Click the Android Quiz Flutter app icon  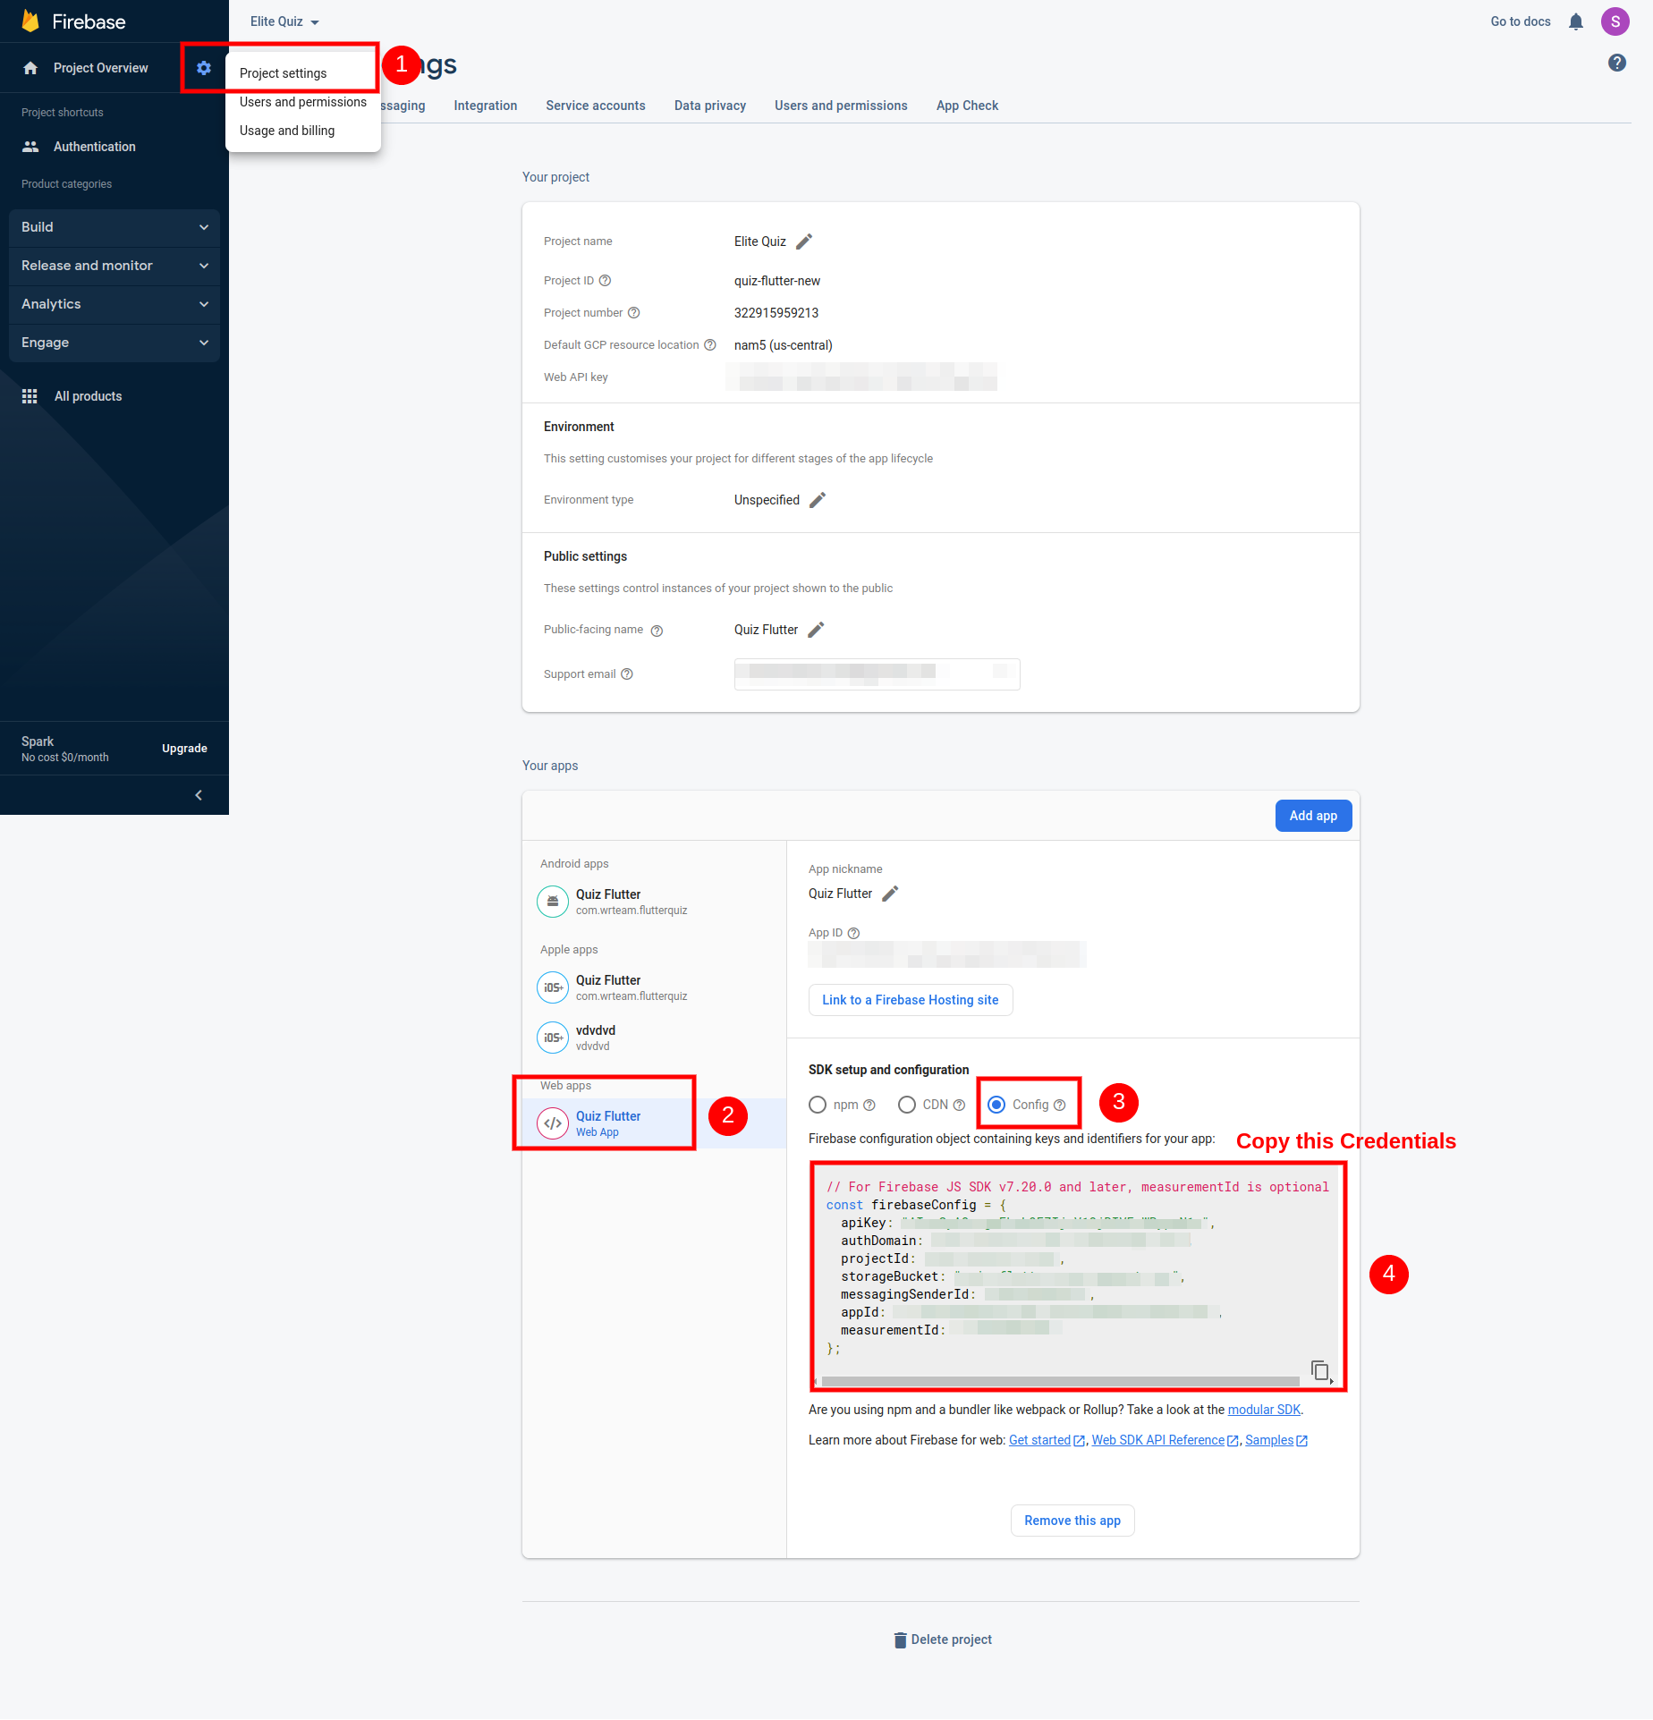point(553,901)
